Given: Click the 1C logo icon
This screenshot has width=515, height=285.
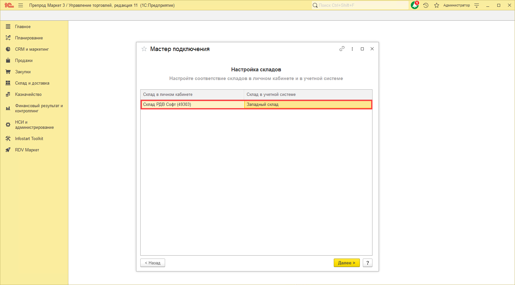Looking at the screenshot, I should click(x=9, y=5).
